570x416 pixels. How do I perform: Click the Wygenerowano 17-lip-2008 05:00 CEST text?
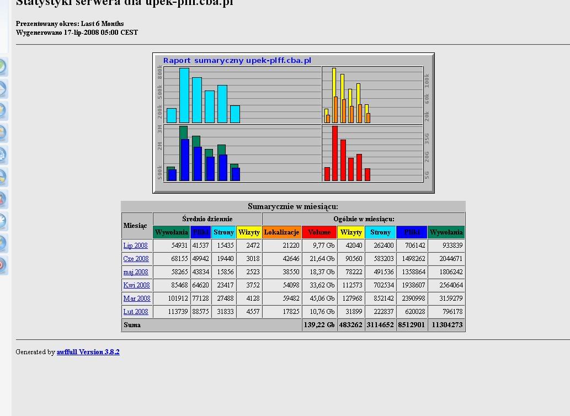[x=77, y=33]
